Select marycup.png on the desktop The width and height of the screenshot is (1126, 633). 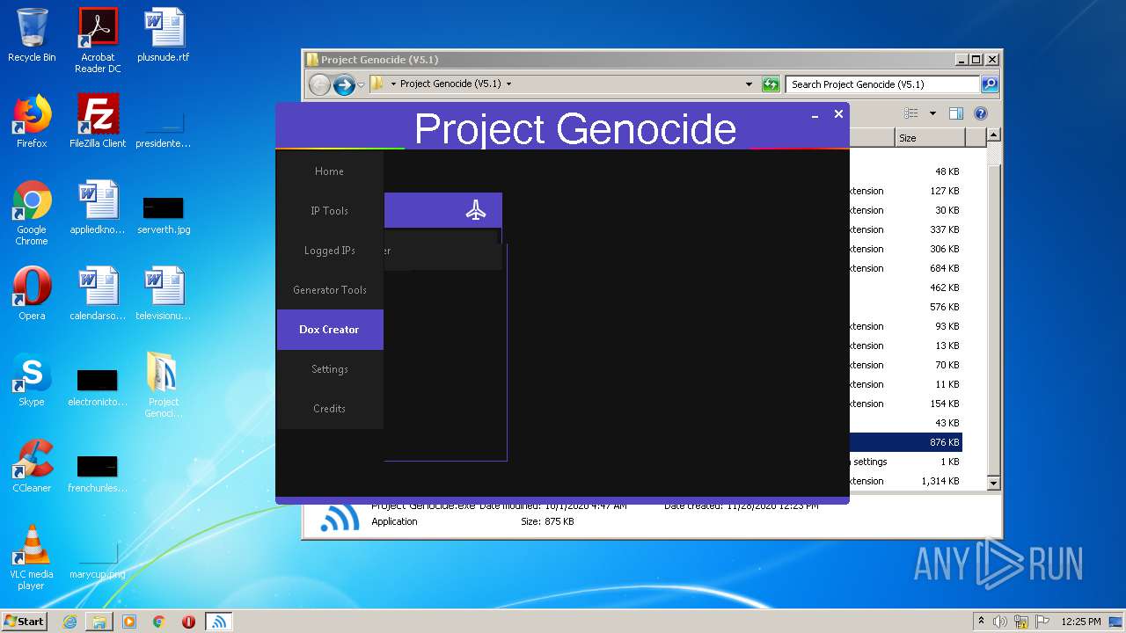click(98, 561)
